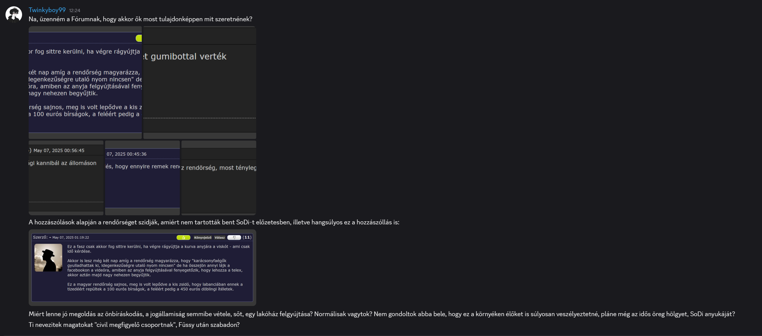Open the 'rendőrség, most tényleg' image thumbnail
Image resolution: width=762 pixels, height=336 pixels.
click(x=219, y=178)
